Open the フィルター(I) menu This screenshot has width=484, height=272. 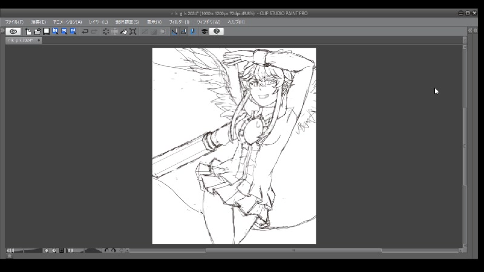pyautogui.click(x=179, y=22)
